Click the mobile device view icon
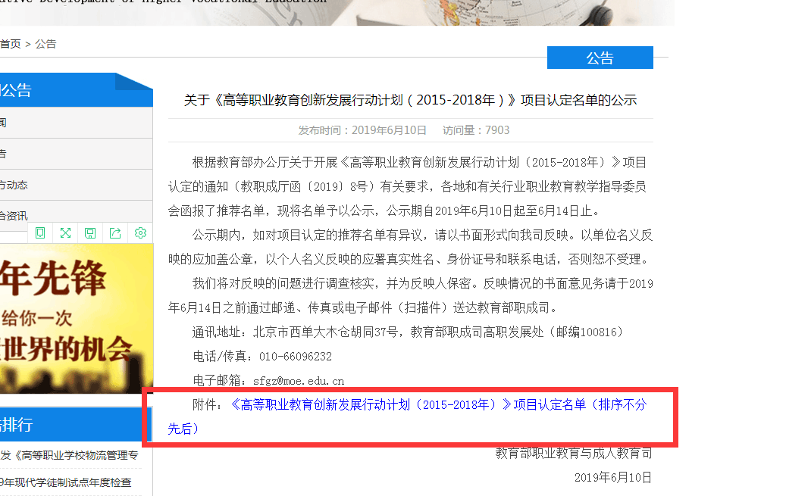 pyautogui.click(x=40, y=232)
